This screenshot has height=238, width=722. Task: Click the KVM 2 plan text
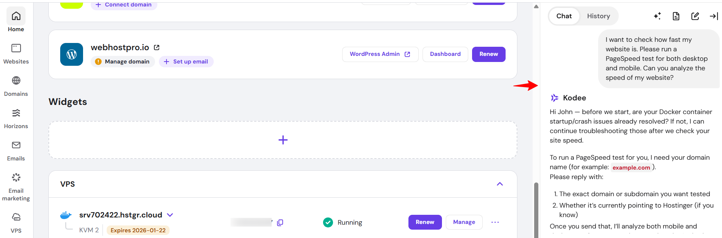tap(89, 230)
